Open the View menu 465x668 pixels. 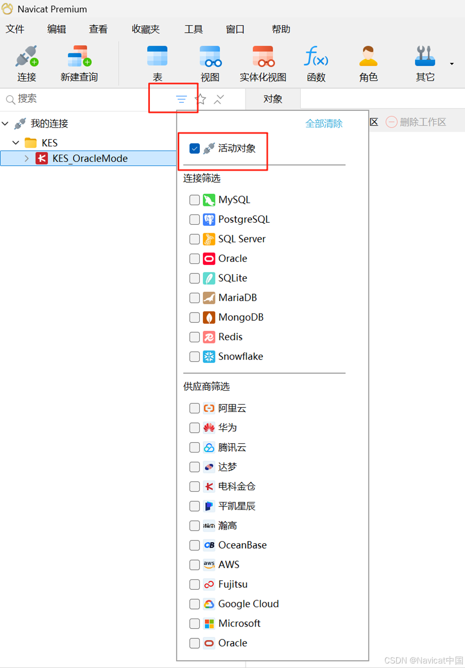pyautogui.click(x=98, y=29)
